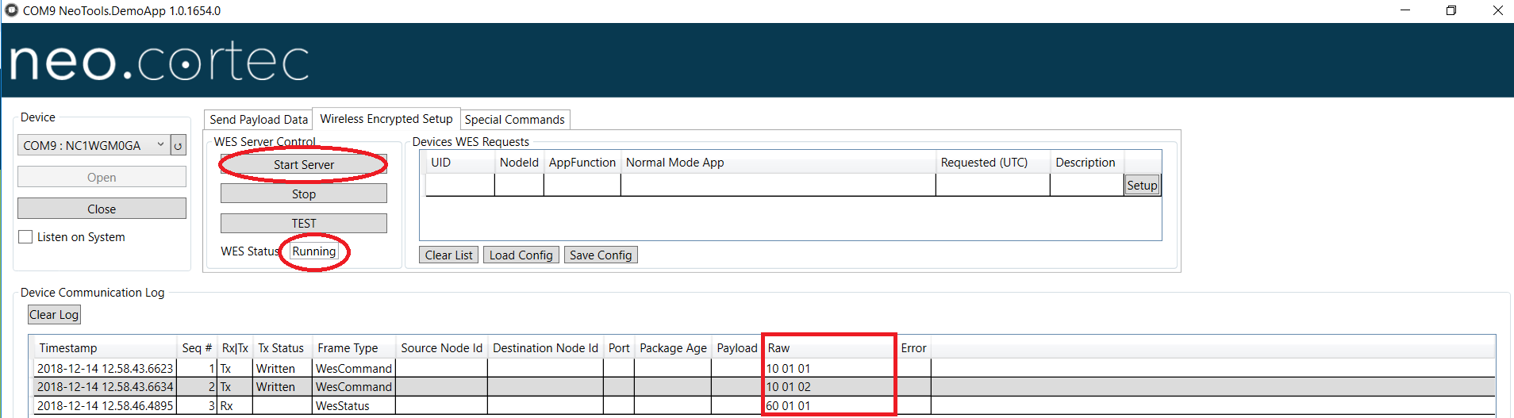Viewport: 1514px width, 418px height.
Task: Click the raw value 10 01 01
Action: tap(788, 368)
